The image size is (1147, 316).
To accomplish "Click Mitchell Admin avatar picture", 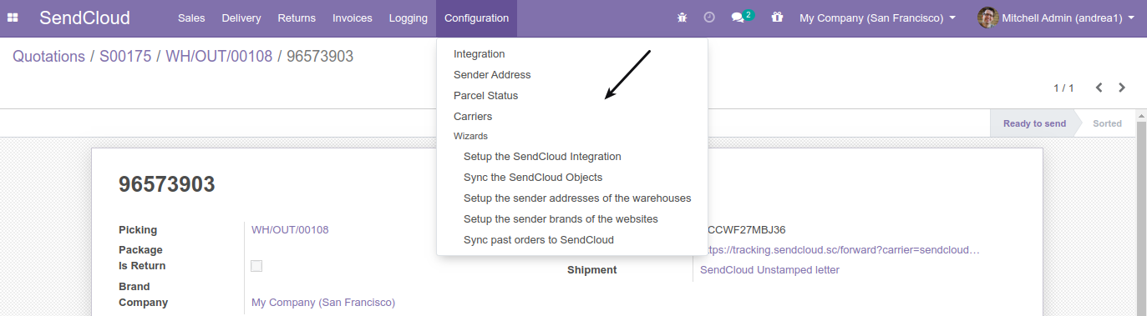I will pyautogui.click(x=988, y=18).
